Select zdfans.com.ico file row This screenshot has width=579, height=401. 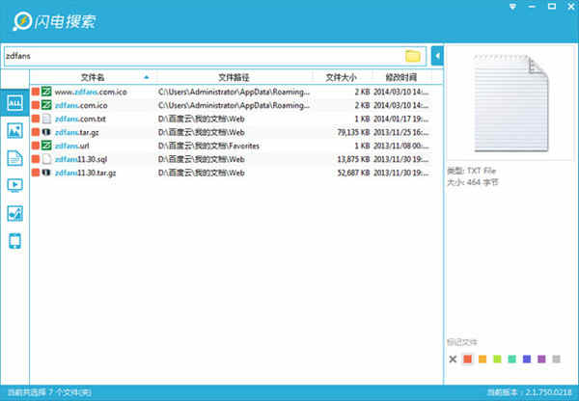(x=231, y=105)
